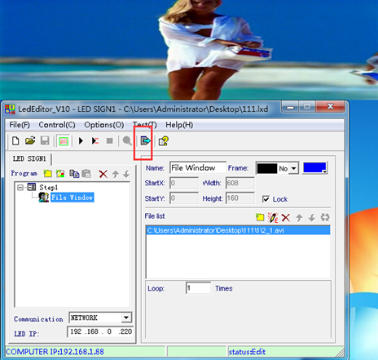Click the Play toolbar button
378x360 pixels.
pos(81,140)
